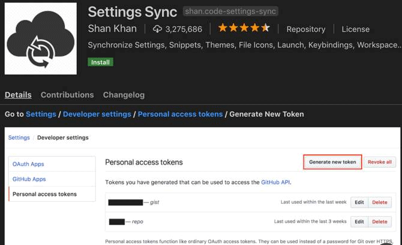
Task: Click the Personal access tokens heading link
Action: pos(180,114)
